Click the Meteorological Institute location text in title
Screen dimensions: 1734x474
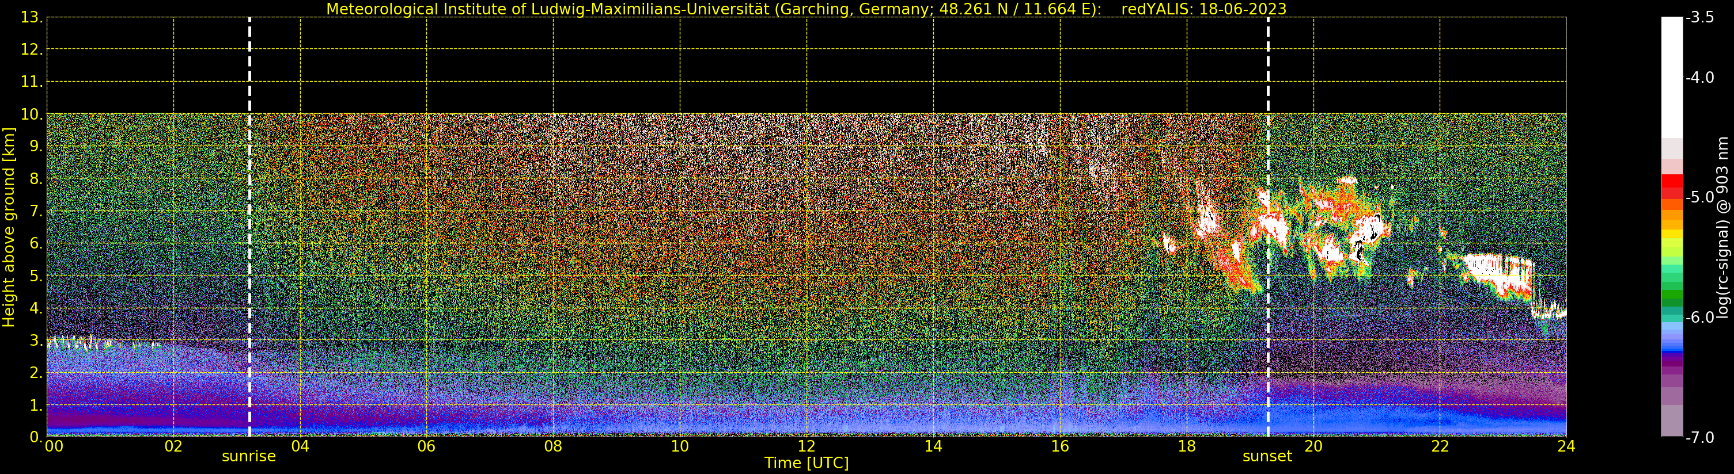point(714,9)
